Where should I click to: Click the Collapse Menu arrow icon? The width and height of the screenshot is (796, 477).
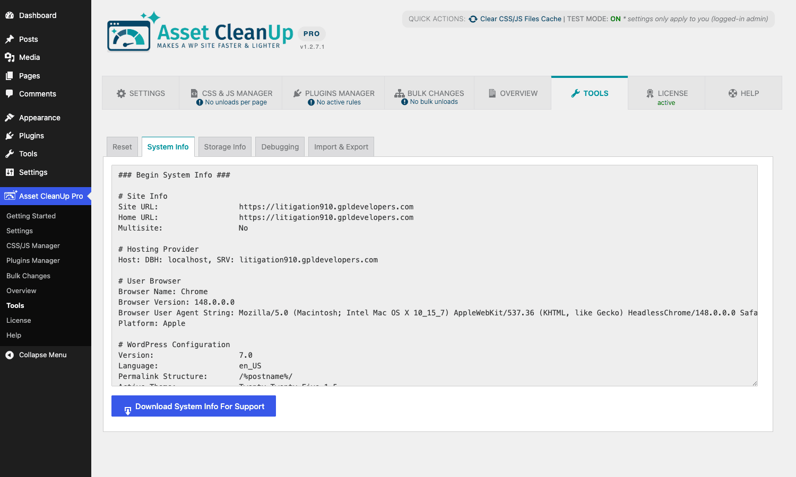pos(10,355)
